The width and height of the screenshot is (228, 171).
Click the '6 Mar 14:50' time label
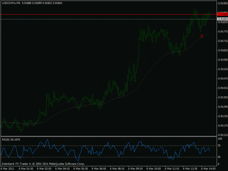[x=208, y=169]
